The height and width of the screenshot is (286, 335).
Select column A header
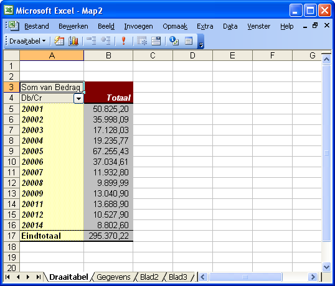pos(52,55)
